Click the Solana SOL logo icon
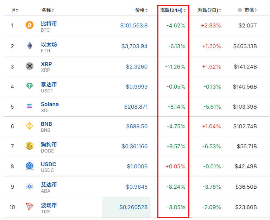 coord(30,106)
